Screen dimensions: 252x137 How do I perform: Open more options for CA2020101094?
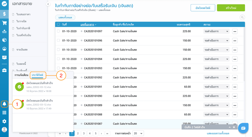point(235,59)
